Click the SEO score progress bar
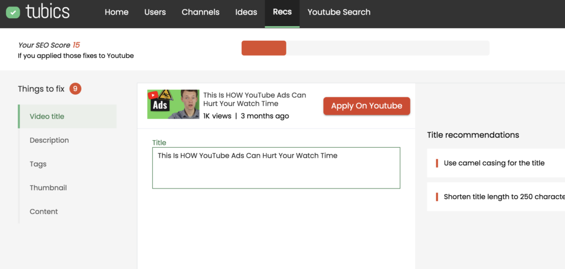The width and height of the screenshot is (565, 269). pyautogui.click(x=365, y=48)
